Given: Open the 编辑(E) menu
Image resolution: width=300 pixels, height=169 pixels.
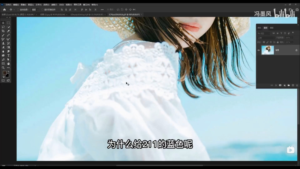Looking at the screenshot, I should click(x=16, y=5).
